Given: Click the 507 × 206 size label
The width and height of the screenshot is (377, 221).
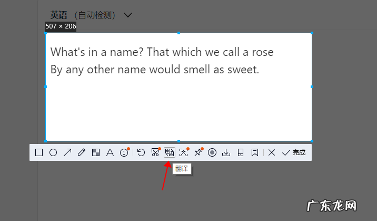Looking at the screenshot, I should (61, 26).
